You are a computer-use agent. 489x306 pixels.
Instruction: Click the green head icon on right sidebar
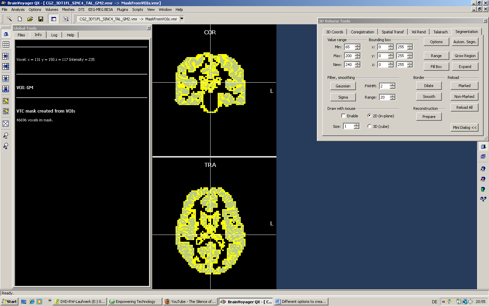[x=483, y=189]
